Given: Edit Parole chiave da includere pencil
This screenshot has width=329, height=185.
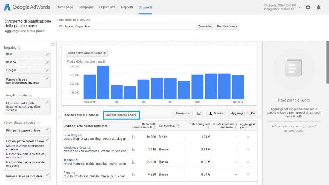Looking at the screenshot, I should (x=47, y=175).
